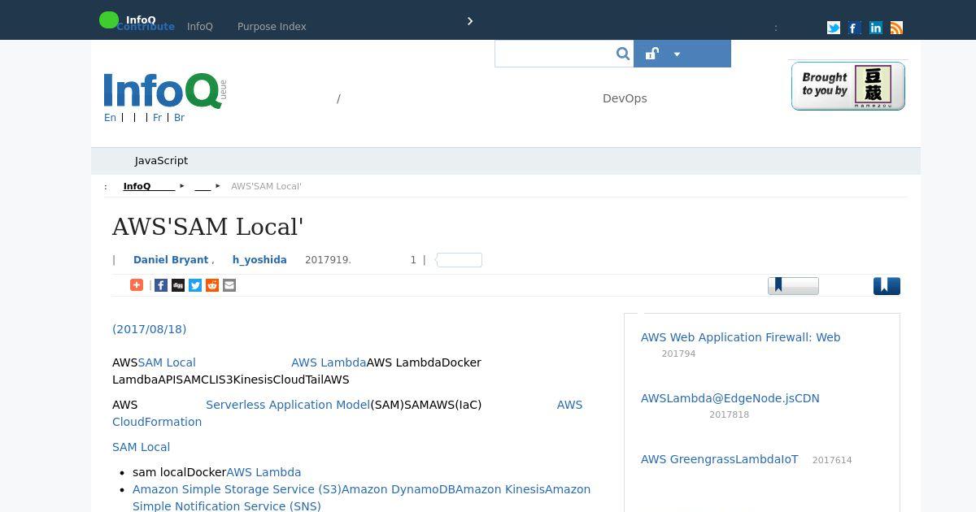Click InfoQ breadcrumb link

click(149, 187)
